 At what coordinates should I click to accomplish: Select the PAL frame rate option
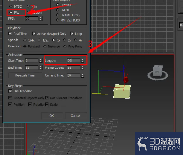[x=11, y=12]
